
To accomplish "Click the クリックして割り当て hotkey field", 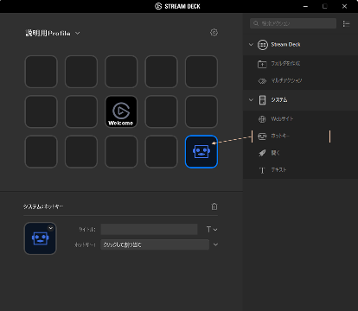I will [x=155, y=244].
